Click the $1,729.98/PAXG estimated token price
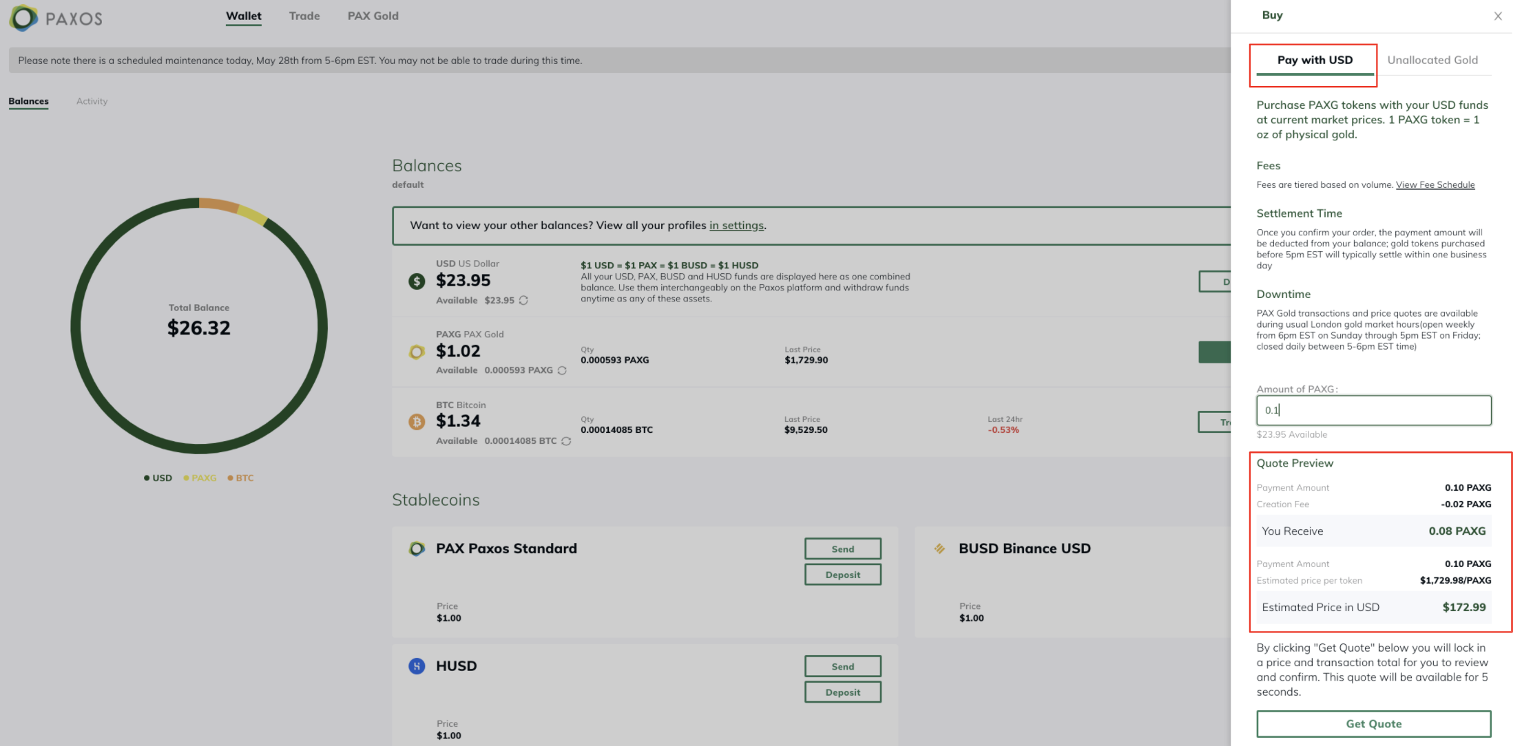Screen dimensions: 1522x746 (1456, 581)
